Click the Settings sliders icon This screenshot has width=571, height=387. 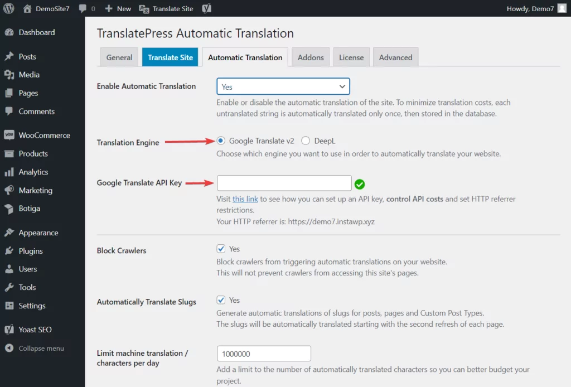pyautogui.click(x=9, y=306)
